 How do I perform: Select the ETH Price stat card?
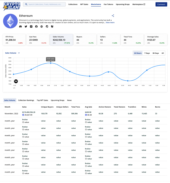[14, 40]
